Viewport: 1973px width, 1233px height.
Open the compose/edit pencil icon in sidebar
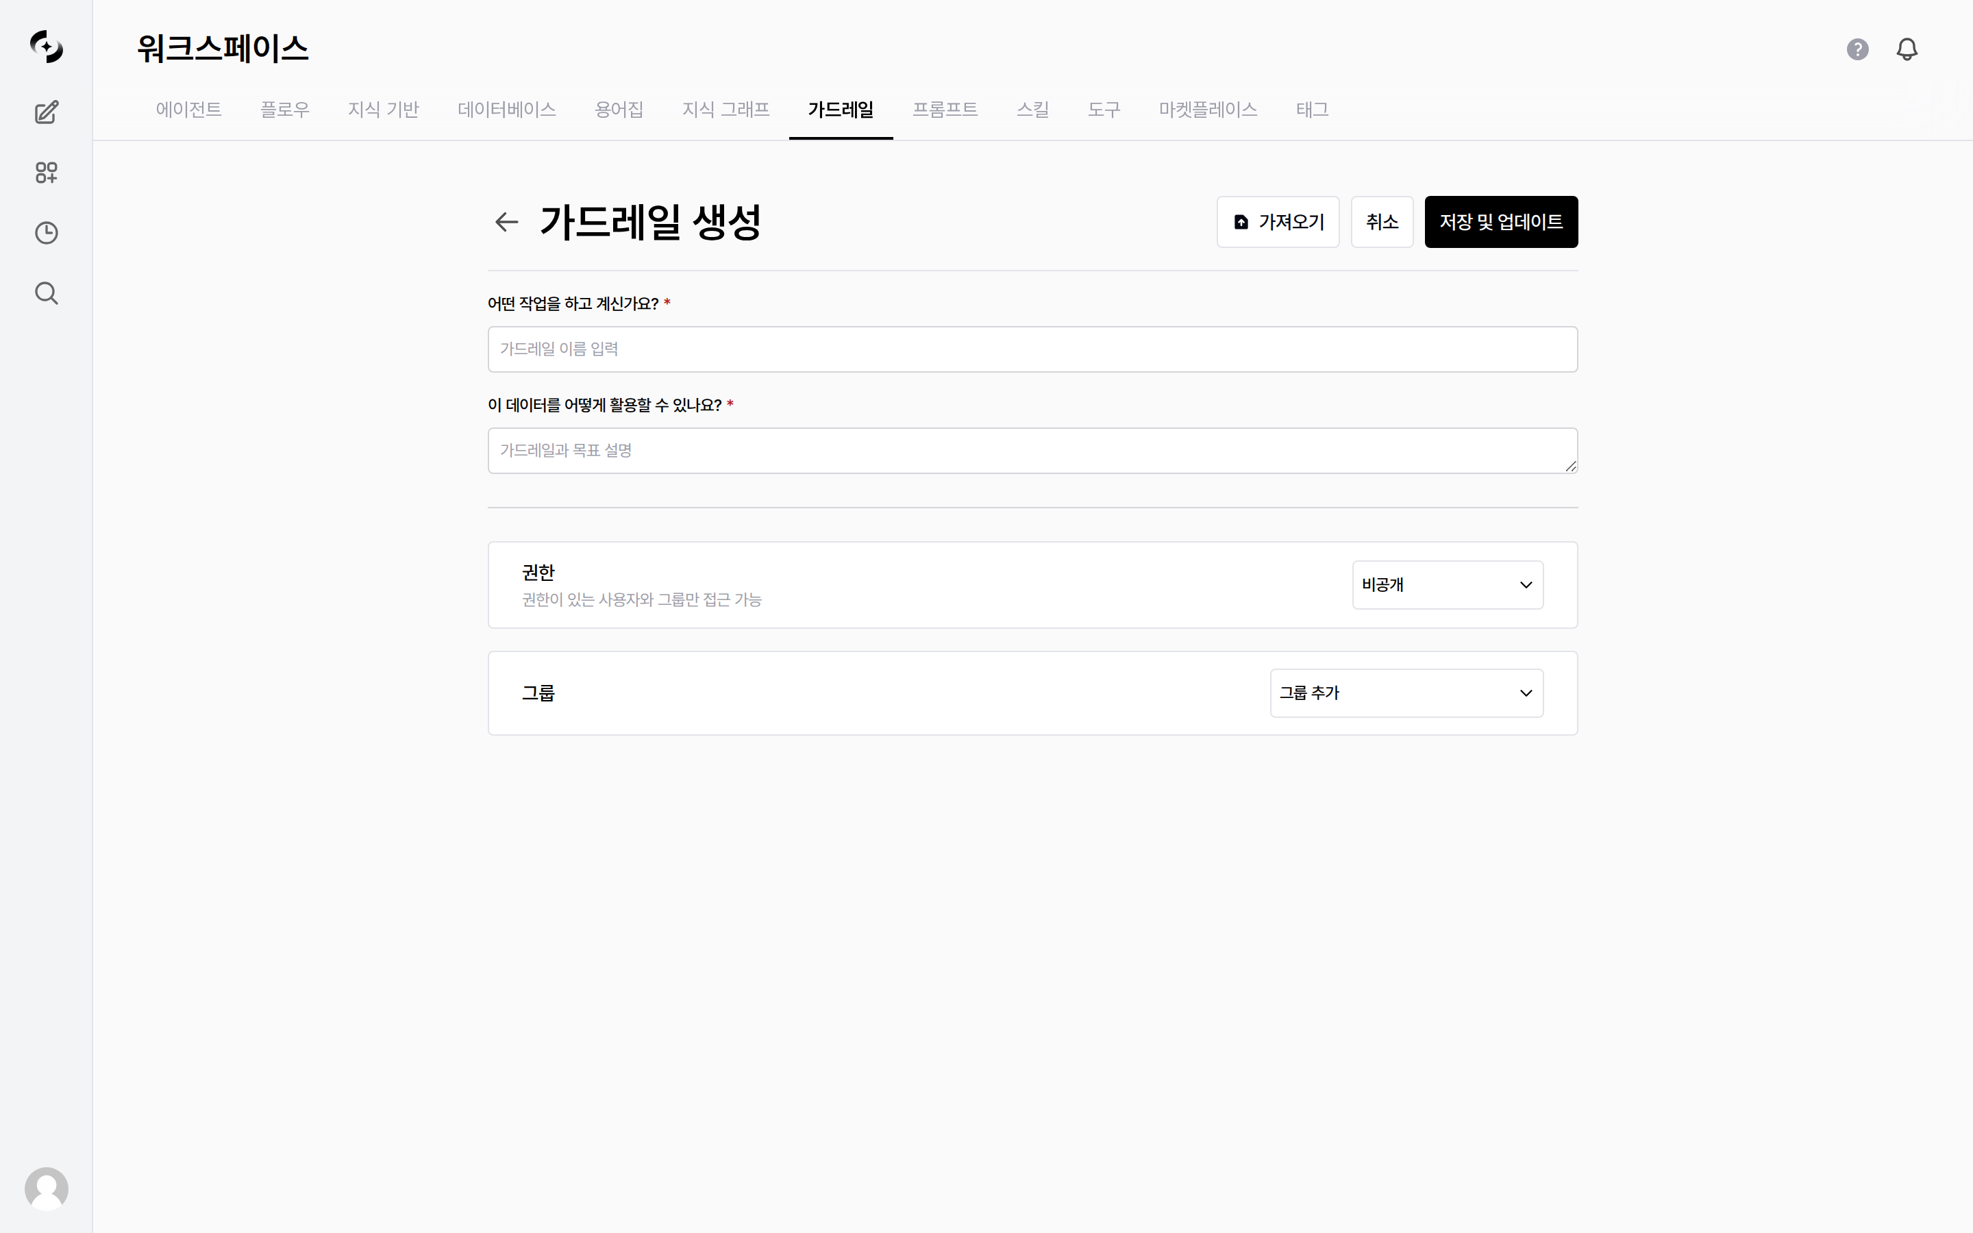(47, 112)
